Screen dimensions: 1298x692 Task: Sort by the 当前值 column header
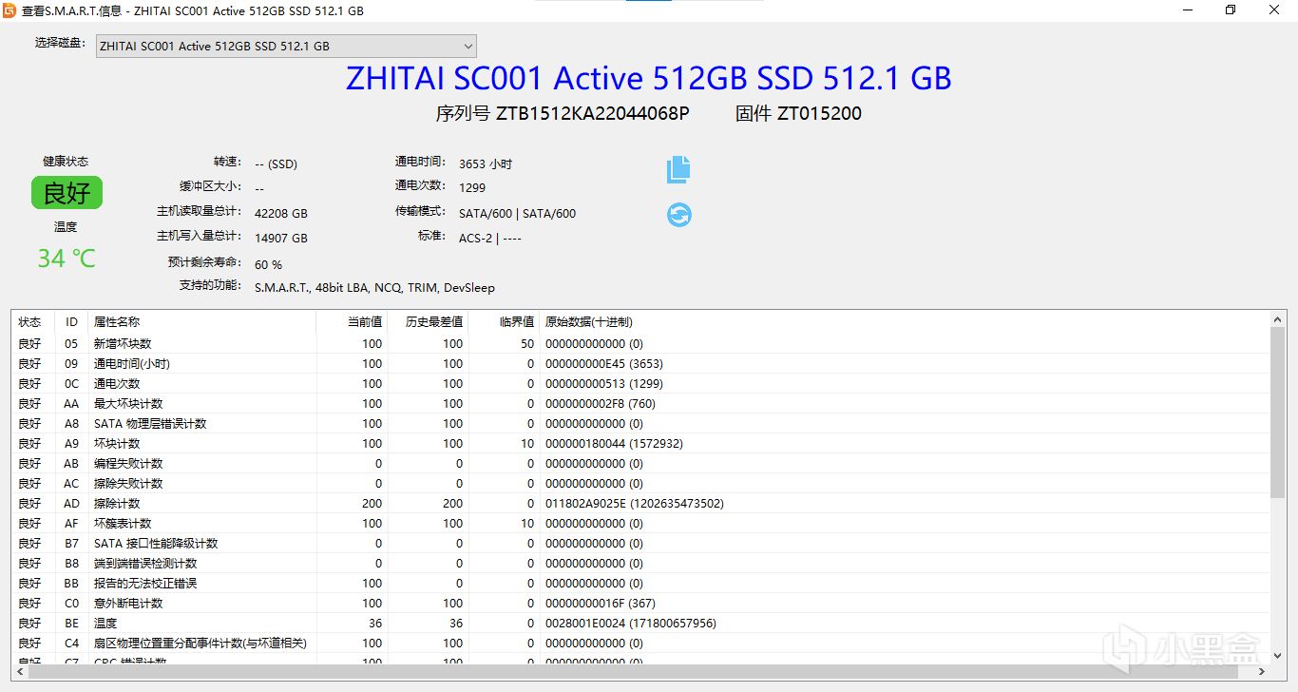click(x=353, y=322)
